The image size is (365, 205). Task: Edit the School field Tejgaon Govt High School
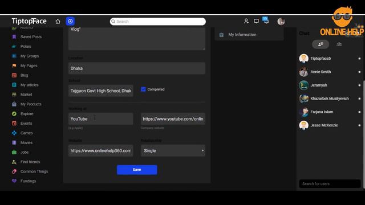click(101, 91)
